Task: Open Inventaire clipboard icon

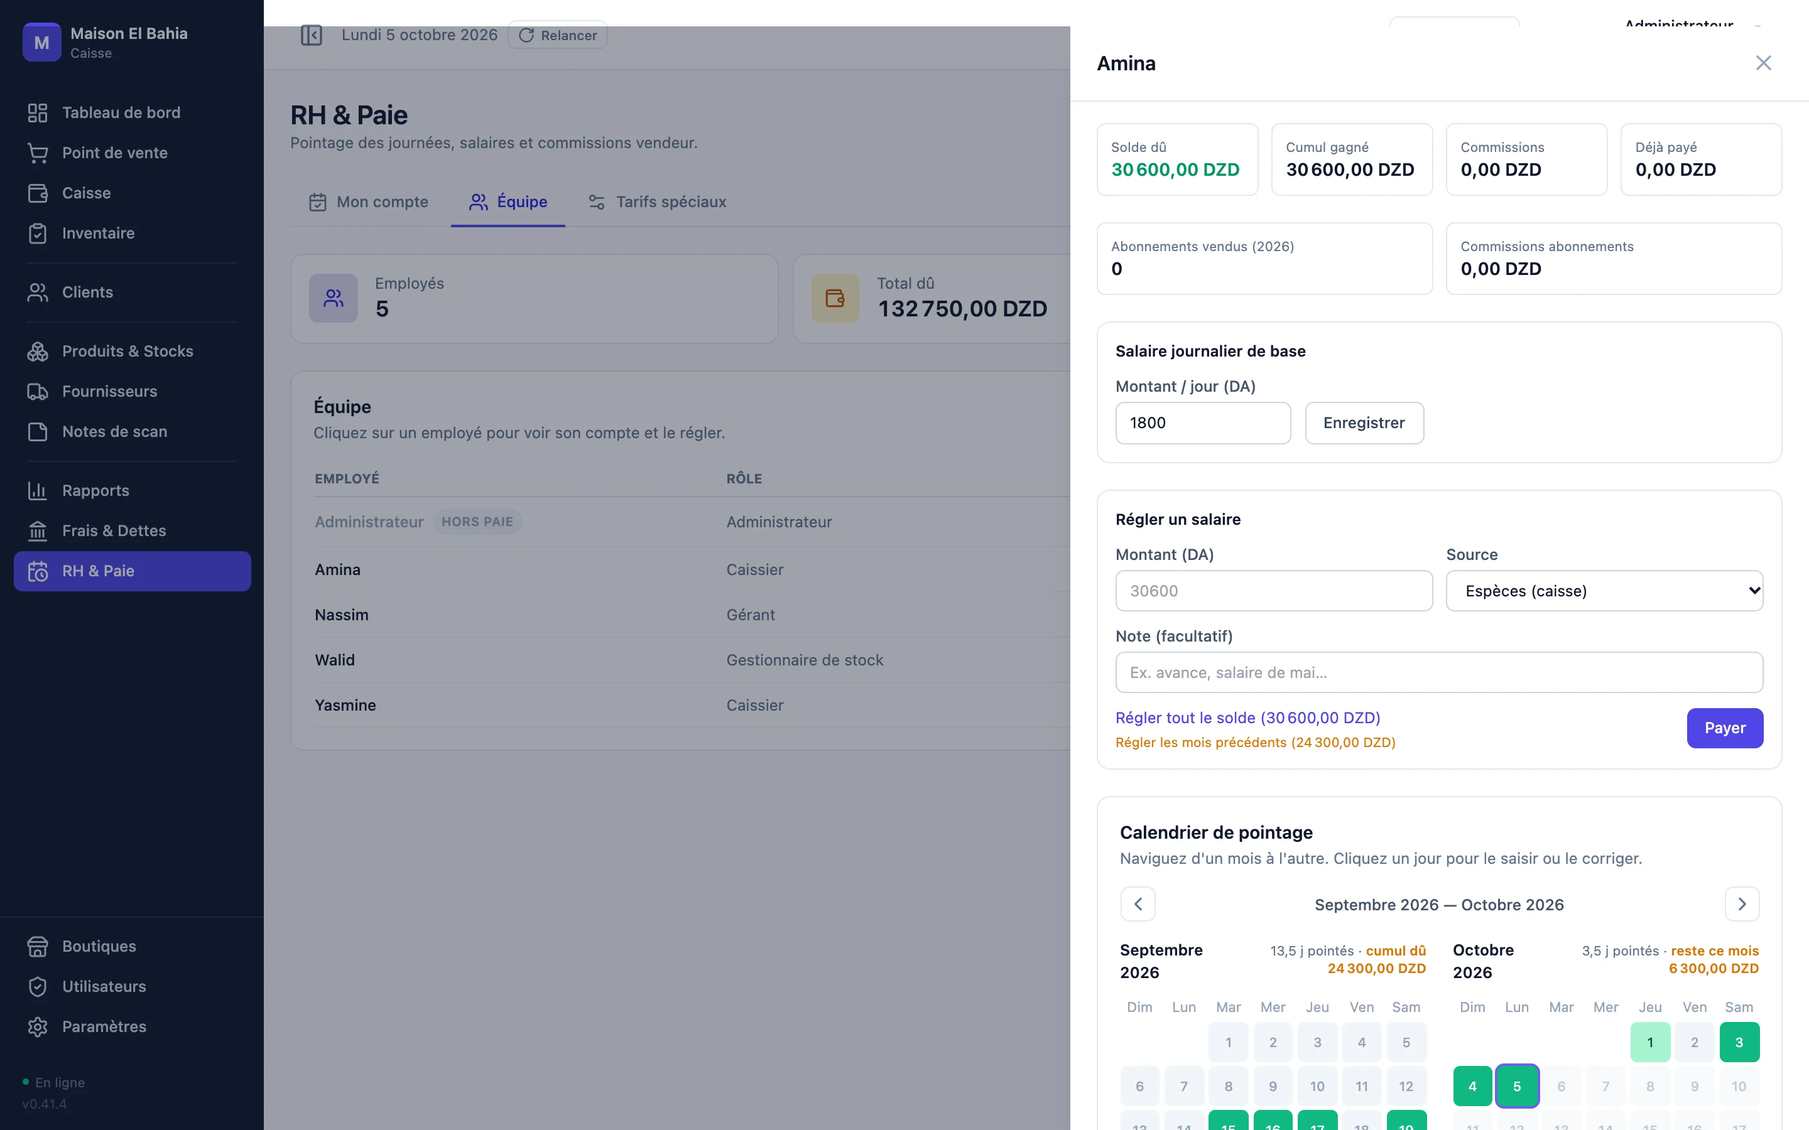Action: coord(38,233)
